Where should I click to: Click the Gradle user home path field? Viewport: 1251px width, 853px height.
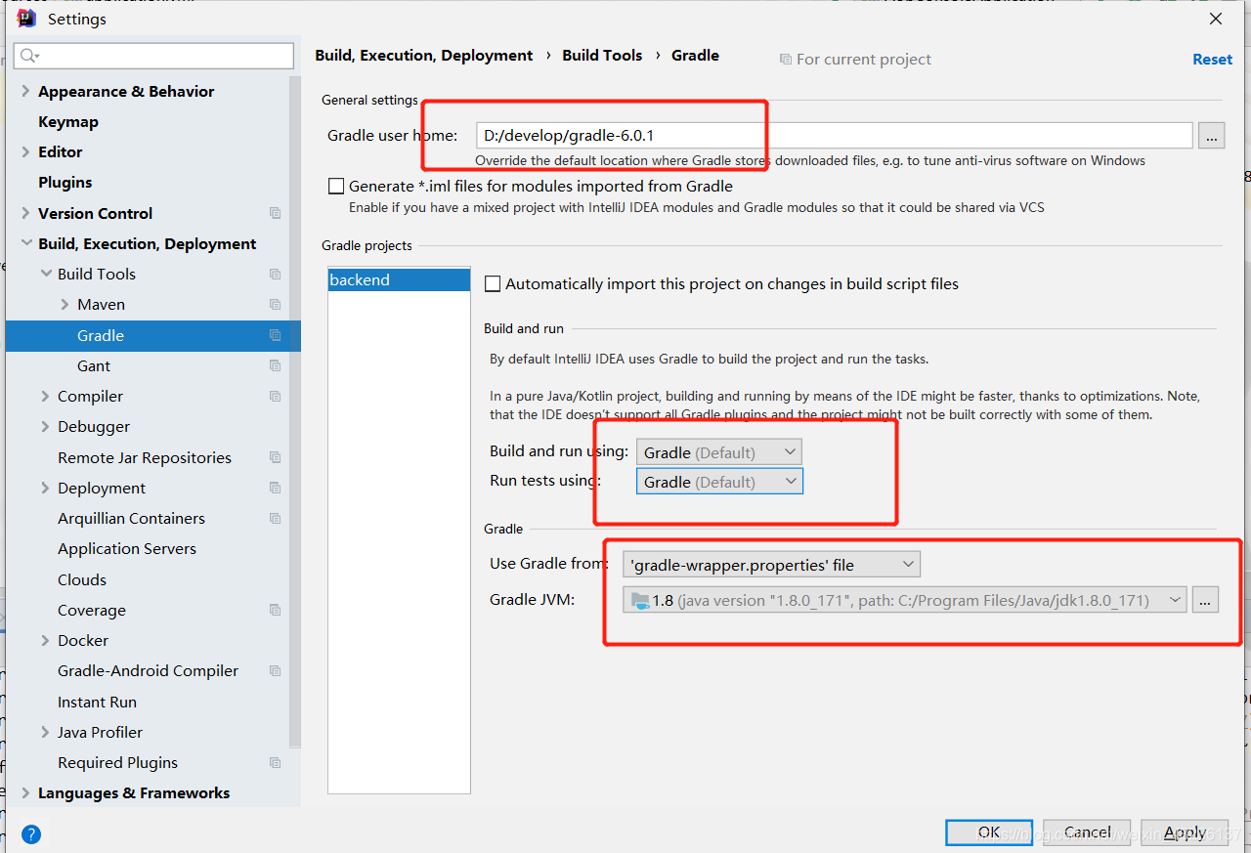coord(835,136)
